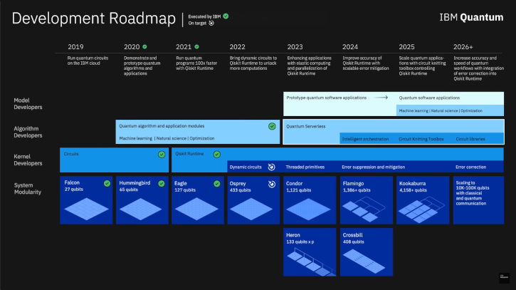This screenshot has width=516, height=290.
Task: Click Scaling to 10K-100K qubits text
Action: coord(473,193)
